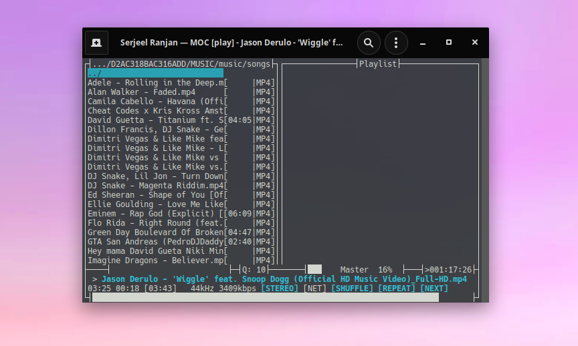Click the Master volume bar
This screenshot has width=578, height=346.
[x=355, y=269]
